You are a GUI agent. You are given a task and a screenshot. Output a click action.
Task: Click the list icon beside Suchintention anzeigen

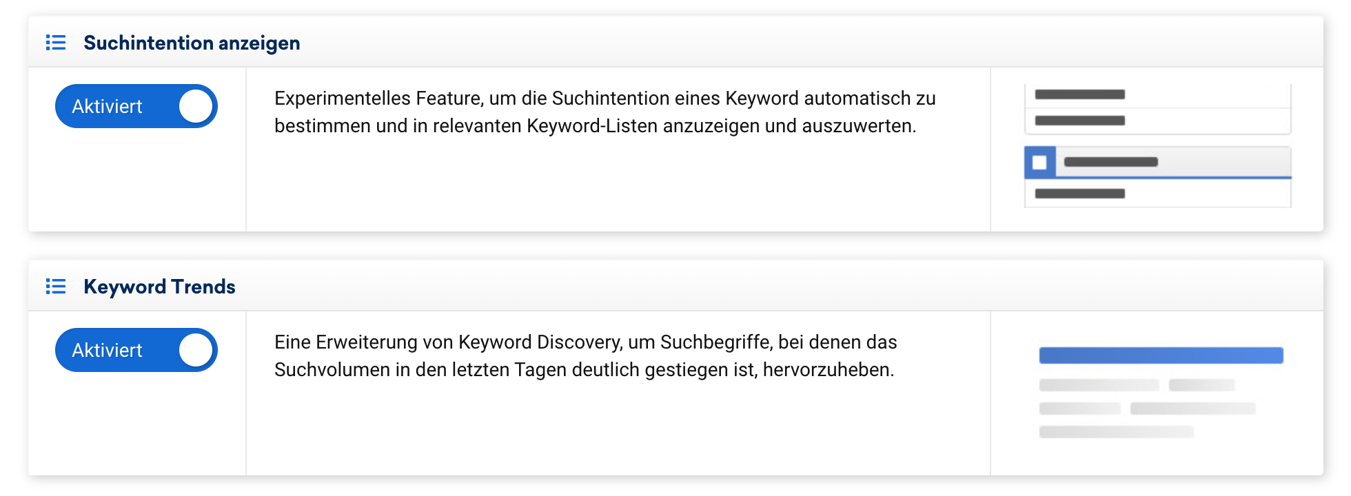point(56,43)
